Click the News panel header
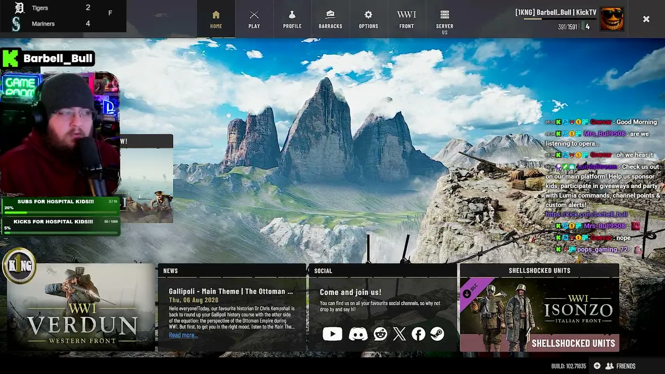The height and width of the screenshot is (374, 665). click(x=232, y=271)
